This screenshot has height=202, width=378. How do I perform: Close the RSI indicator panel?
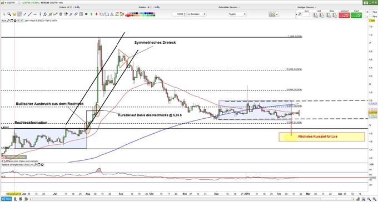click(42, 165)
